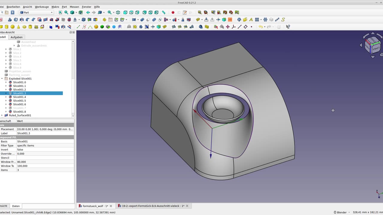Click the Filter Type value specific items
383x215 pixels.
pos(45,145)
